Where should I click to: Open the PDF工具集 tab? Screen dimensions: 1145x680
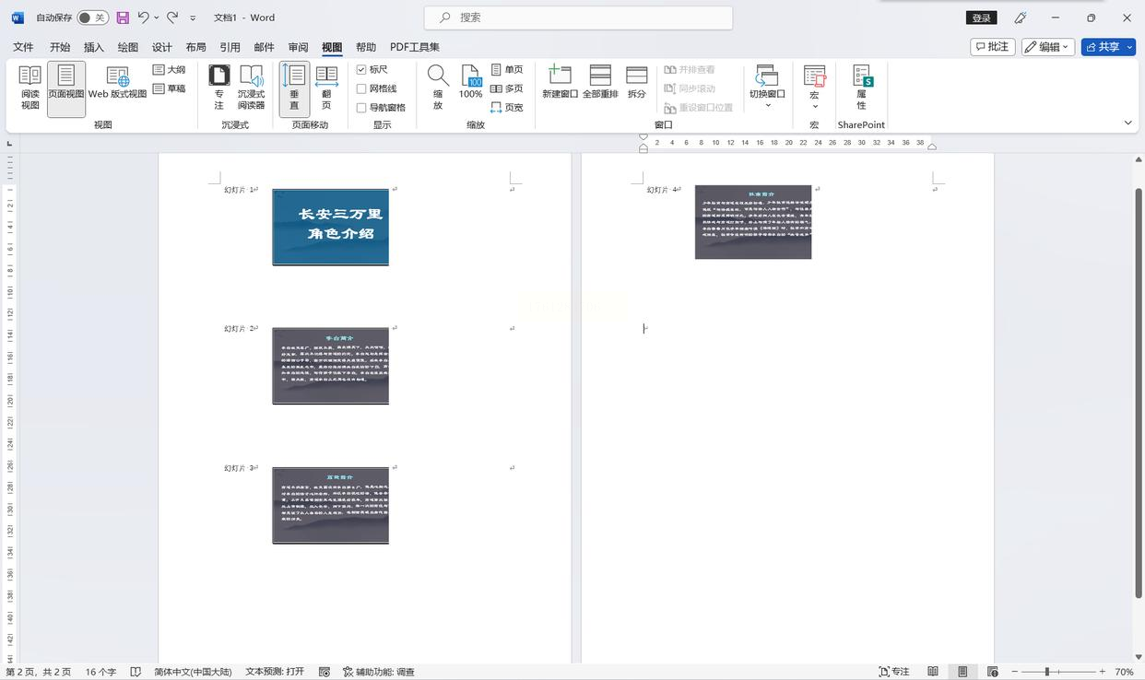pos(415,47)
